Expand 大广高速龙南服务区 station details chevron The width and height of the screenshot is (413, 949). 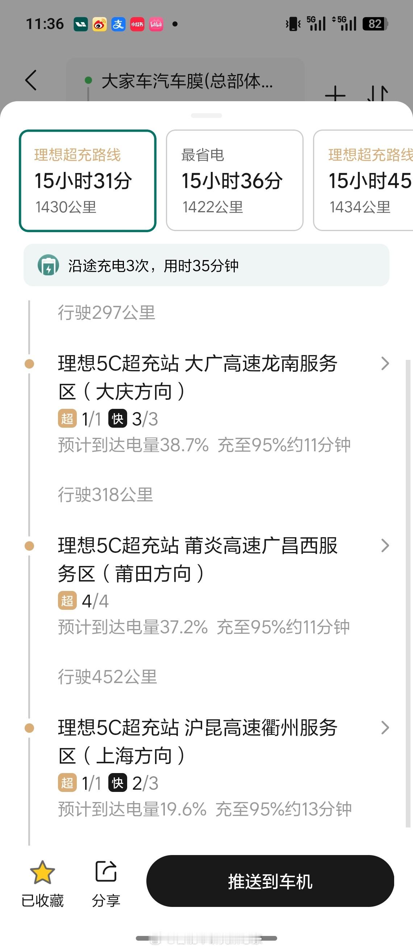(385, 363)
